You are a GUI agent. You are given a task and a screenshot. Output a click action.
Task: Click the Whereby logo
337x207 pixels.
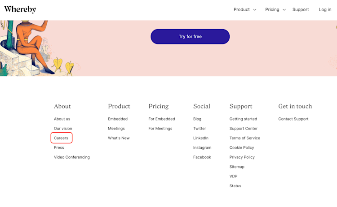(20, 9)
